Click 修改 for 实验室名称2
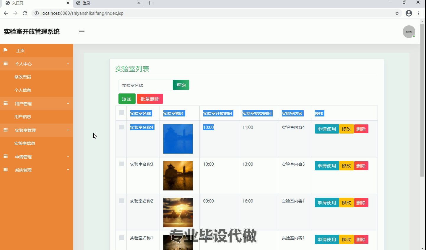426x250 pixels. tap(346, 203)
